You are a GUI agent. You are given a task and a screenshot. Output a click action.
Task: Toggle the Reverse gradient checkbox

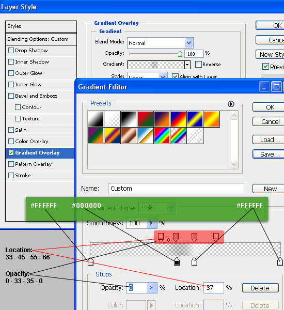click(198, 64)
